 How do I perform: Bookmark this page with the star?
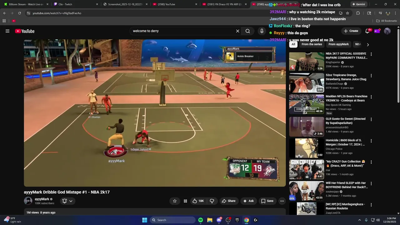pyautogui.click(x=347, y=13)
